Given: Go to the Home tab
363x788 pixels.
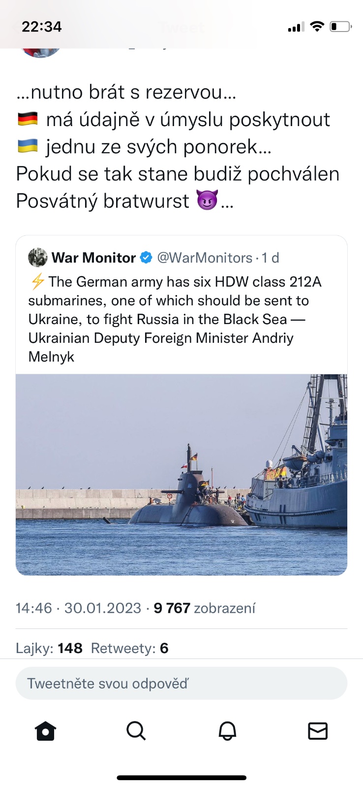Looking at the screenshot, I should (x=46, y=731).
